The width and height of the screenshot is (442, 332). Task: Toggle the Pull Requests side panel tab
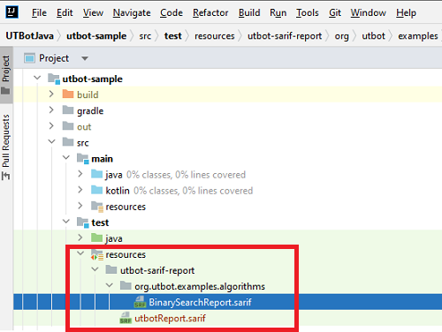point(6,147)
